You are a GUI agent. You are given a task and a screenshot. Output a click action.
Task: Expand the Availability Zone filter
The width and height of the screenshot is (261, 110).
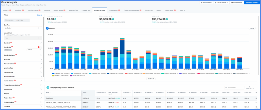(23, 102)
